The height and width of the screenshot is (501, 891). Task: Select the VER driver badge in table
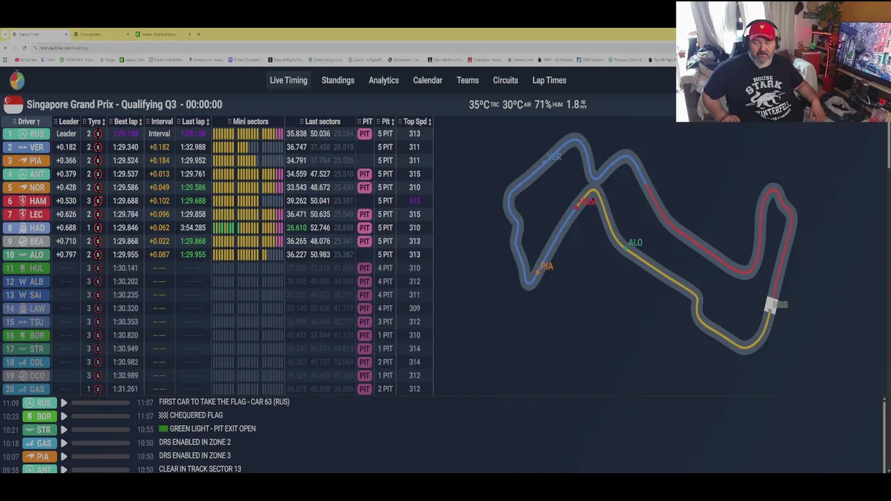26,147
